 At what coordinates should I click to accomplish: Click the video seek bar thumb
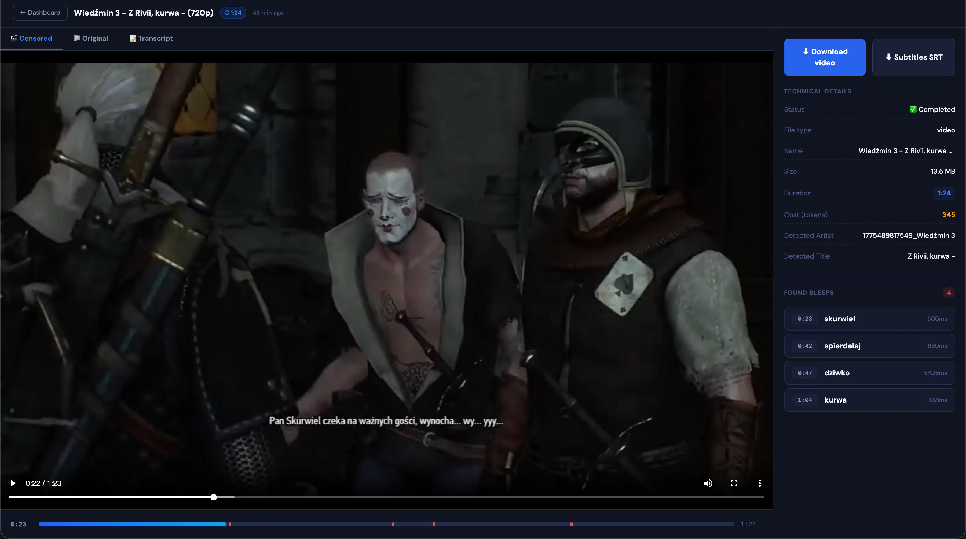(x=213, y=497)
